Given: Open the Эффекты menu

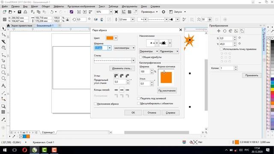Looking at the screenshot, I should pyautogui.click(x=59, y=6).
